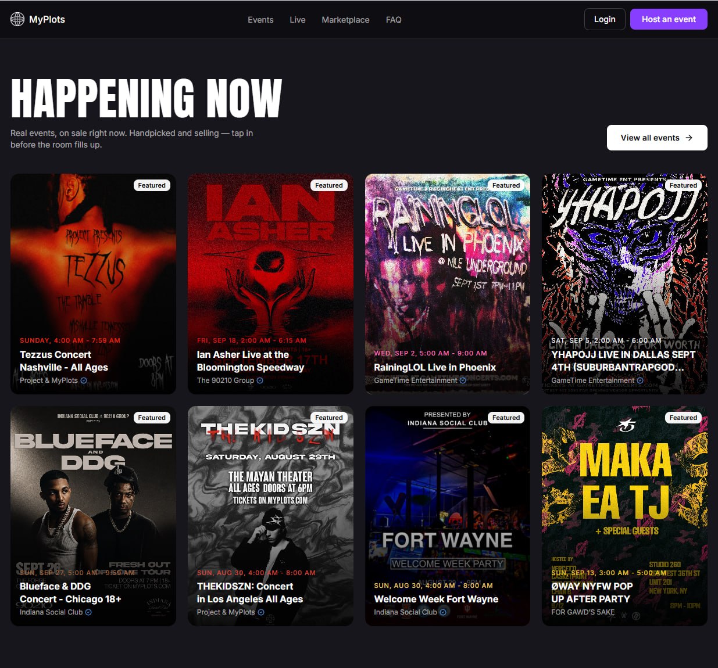Image resolution: width=718 pixels, height=668 pixels.
Task: Click organizer 'The 90210 Group'
Action: point(226,380)
